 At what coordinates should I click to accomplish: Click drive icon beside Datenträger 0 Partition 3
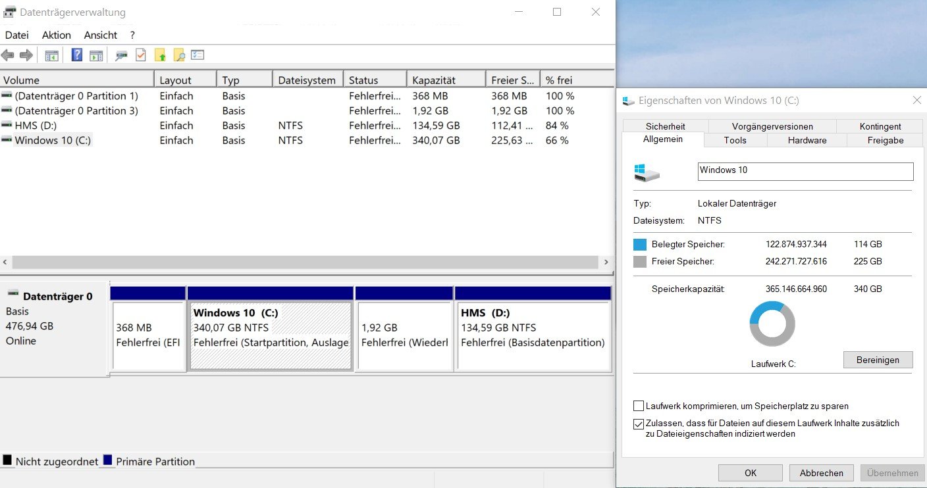click(7, 110)
